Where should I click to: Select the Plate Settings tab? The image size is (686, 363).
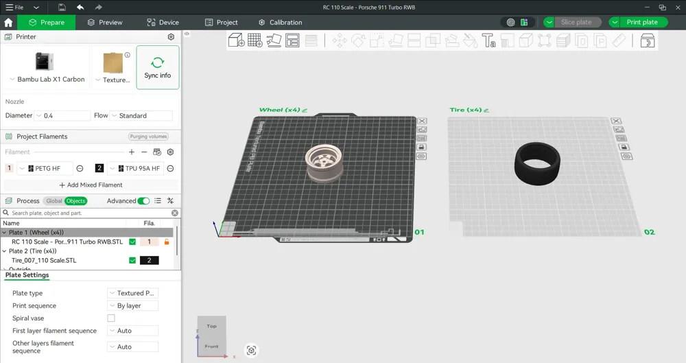(27, 275)
